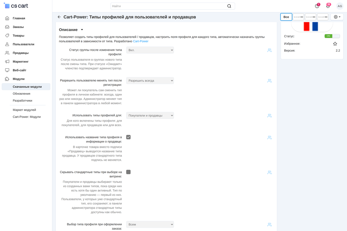Image resolution: width=347 pixels, height=231 pixels.
Task: Click the users icon beside Разрешить пользователю менять тип
Action: [x=270, y=81]
